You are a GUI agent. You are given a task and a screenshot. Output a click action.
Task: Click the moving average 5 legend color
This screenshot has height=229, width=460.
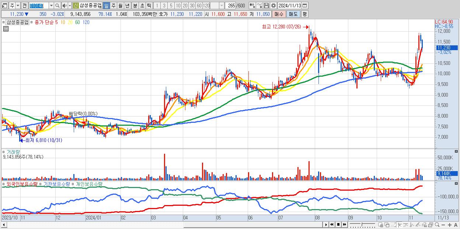56,22
